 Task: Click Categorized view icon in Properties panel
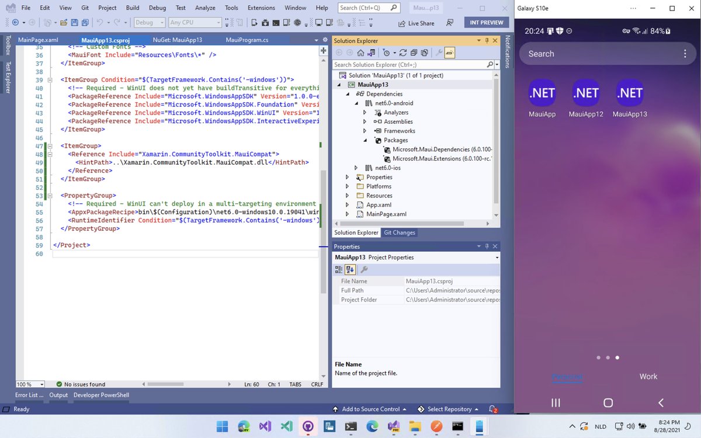(339, 269)
